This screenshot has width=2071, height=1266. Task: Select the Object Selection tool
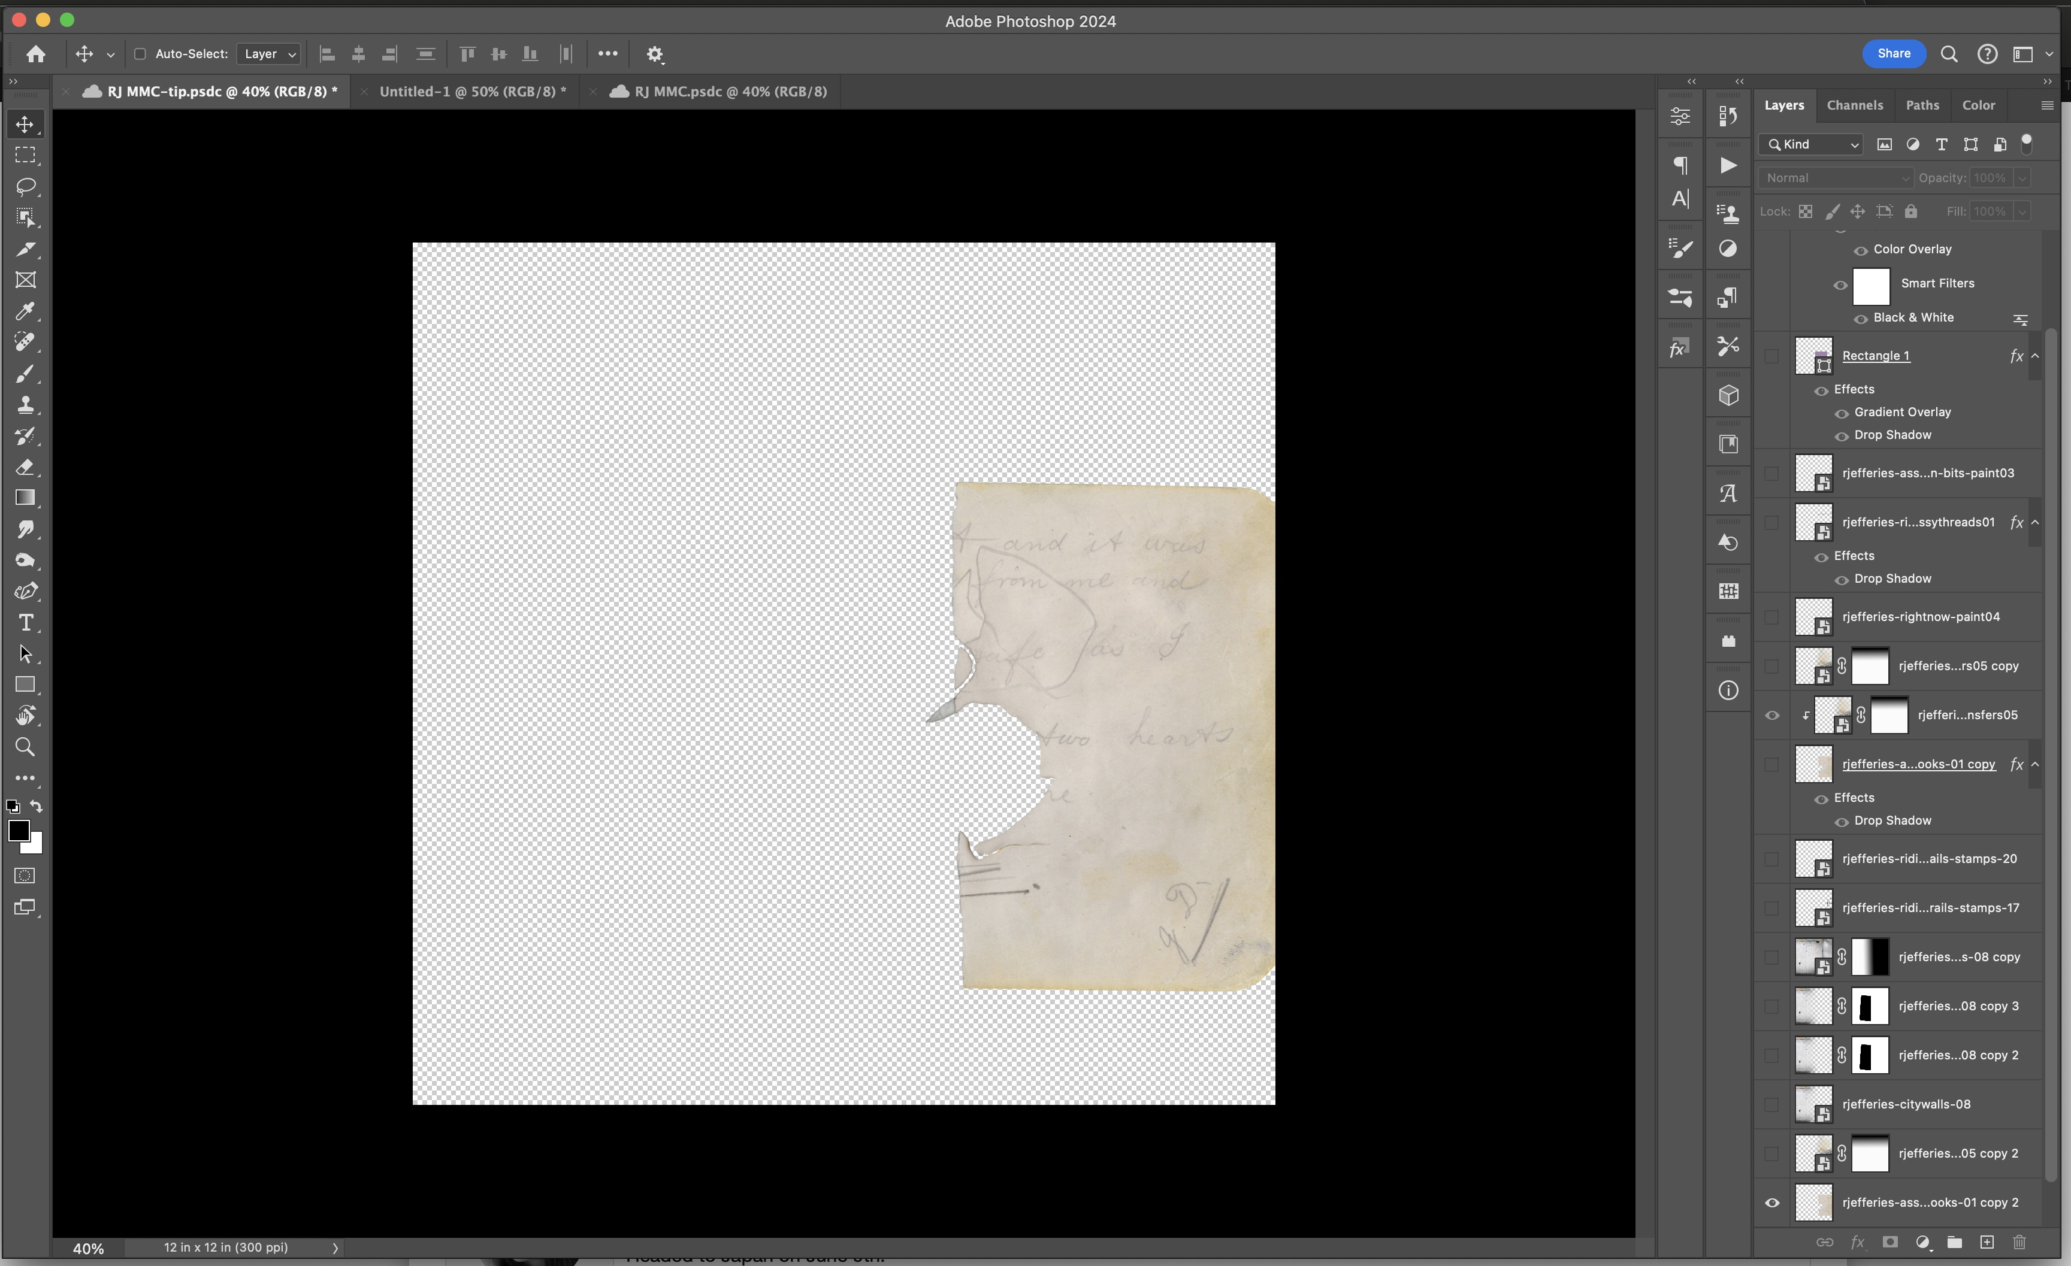pyautogui.click(x=25, y=217)
